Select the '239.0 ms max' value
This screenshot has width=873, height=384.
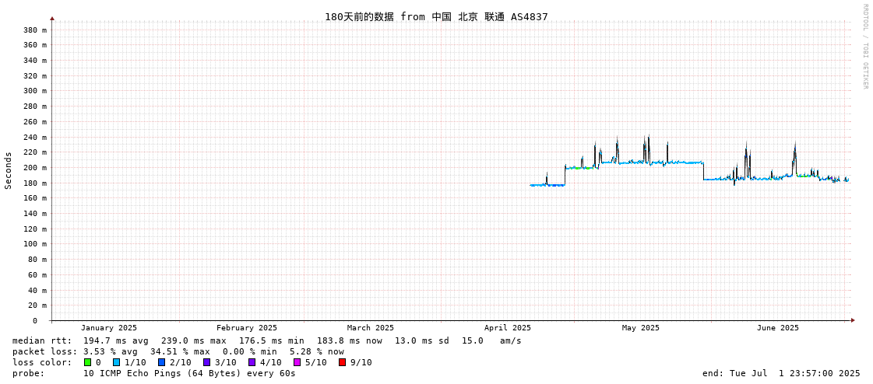pyautogui.click(x=194, y=340)
